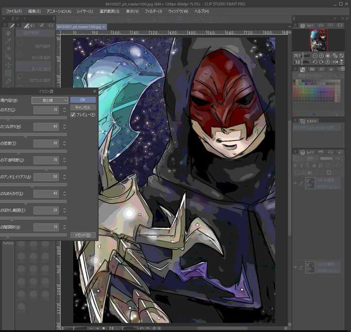Open the フィルター(I) menu
Viewport: 351px width, 332px height.
[153, 11]
